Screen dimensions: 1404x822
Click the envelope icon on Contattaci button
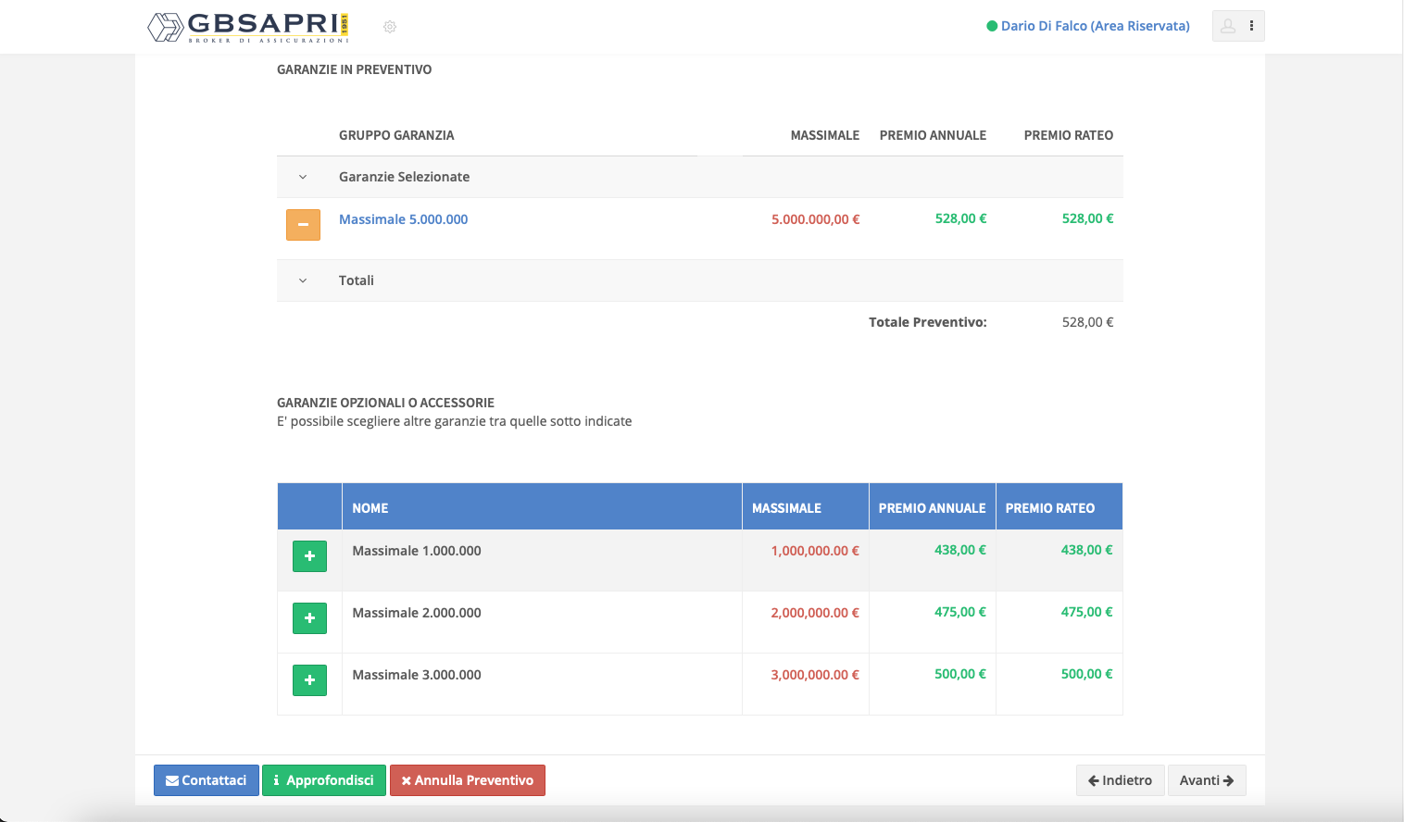(170, 780)
